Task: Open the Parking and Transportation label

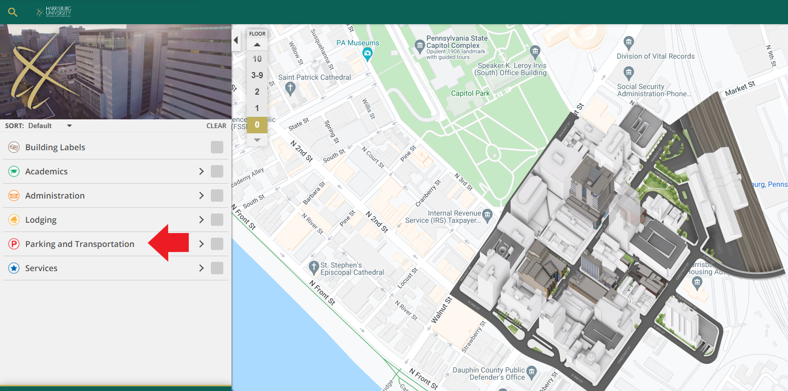Action: pos(80,244)
